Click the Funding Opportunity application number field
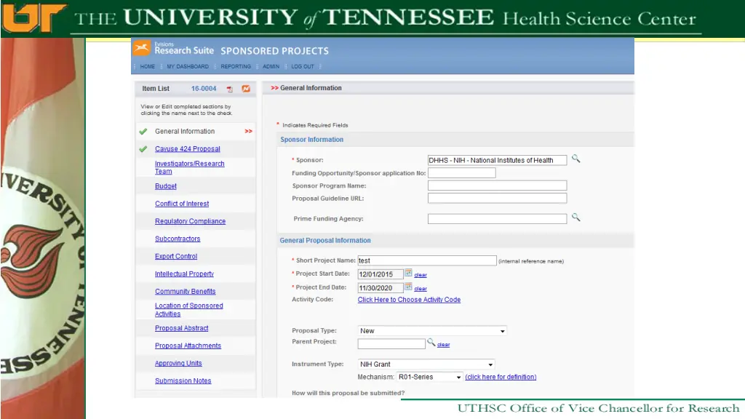This screenshot has width=745, height=419. point(461,173)
